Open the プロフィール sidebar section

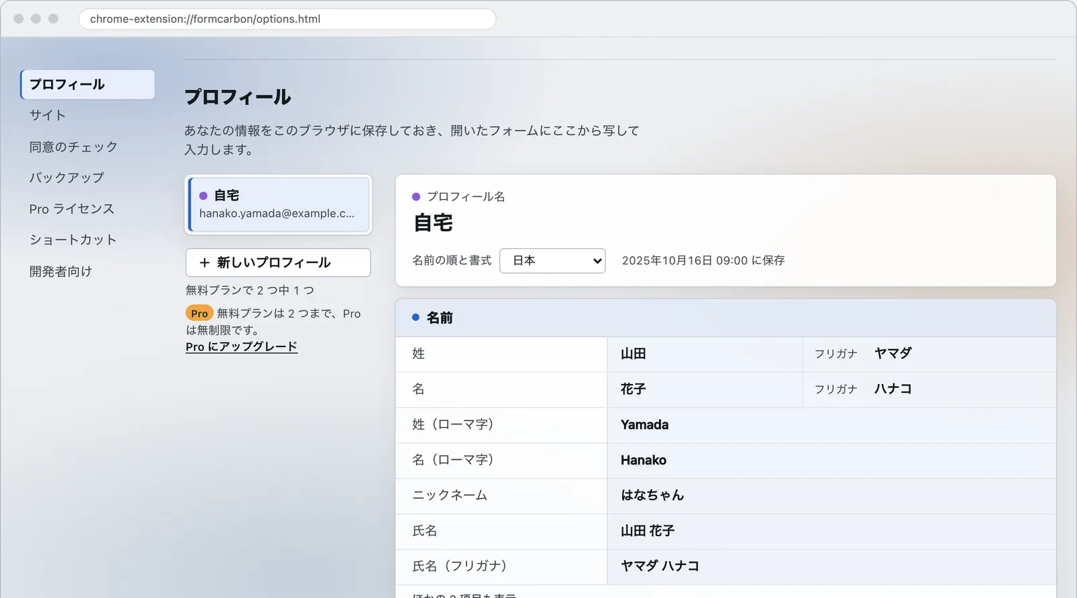click(88, 85)
